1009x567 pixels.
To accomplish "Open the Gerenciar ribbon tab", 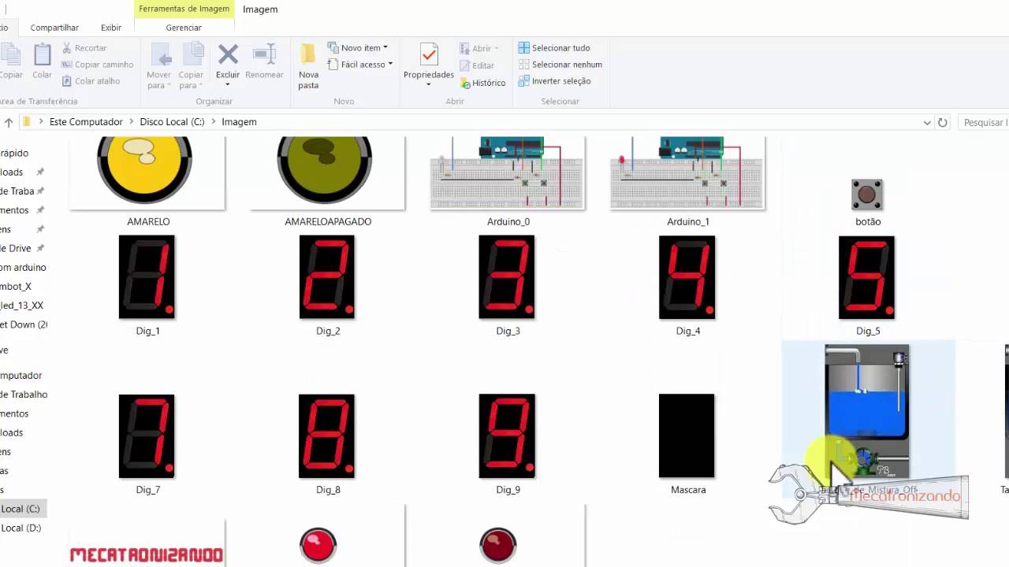I will (184, 28).
